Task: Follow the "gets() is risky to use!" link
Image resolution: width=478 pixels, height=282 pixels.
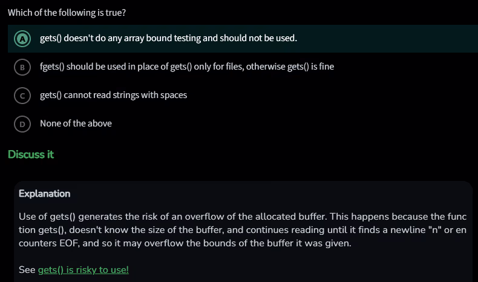Action: point(83,270)
